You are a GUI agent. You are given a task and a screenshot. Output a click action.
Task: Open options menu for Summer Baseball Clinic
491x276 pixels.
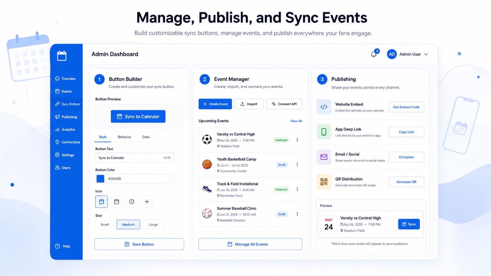(x=297, y=214)
